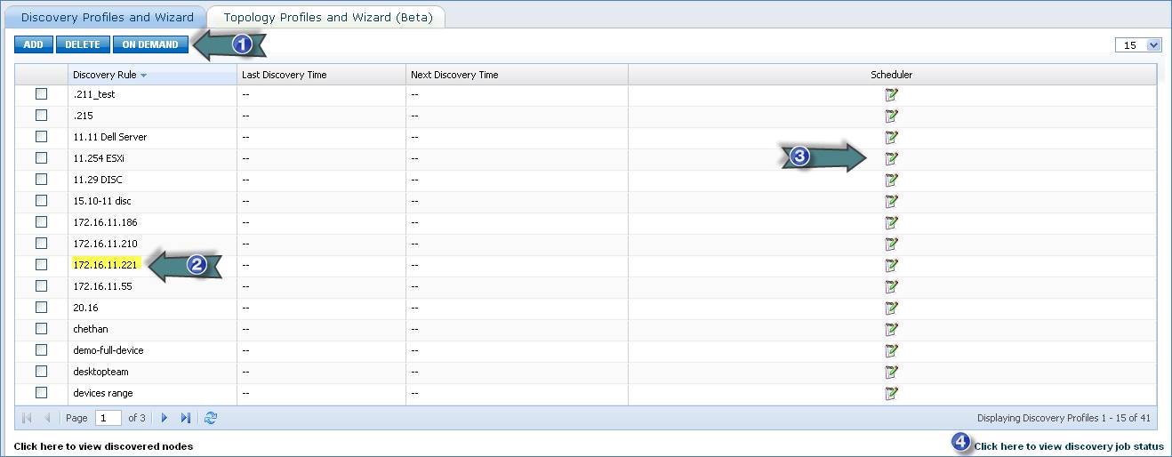Tick the desktopteam rule checkbox

(41, 372)
